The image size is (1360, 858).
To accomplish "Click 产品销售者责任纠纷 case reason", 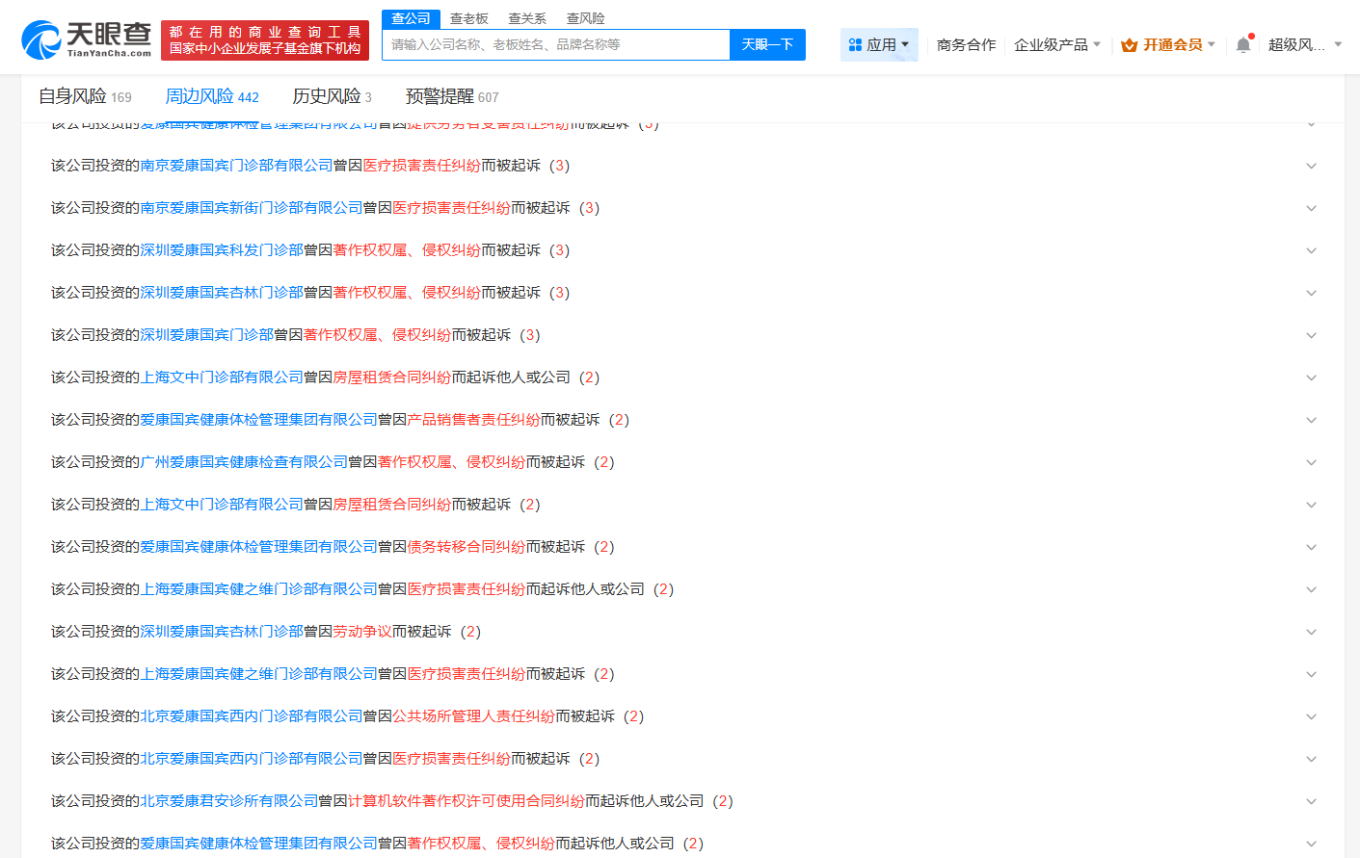I will [x=473, y=420].
